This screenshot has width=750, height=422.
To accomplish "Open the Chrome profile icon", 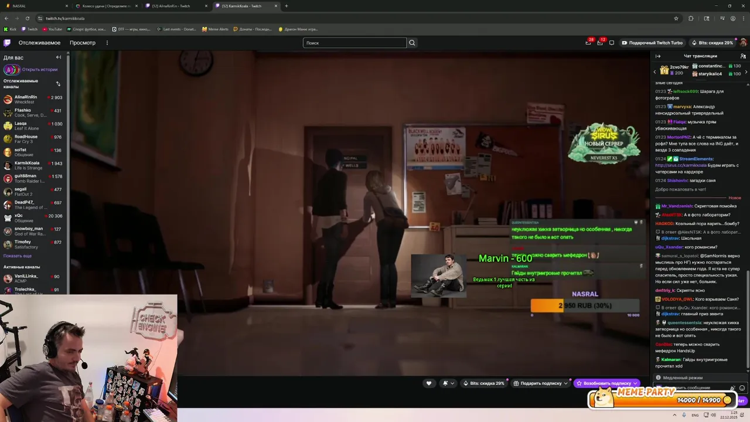I will (732, 18).
